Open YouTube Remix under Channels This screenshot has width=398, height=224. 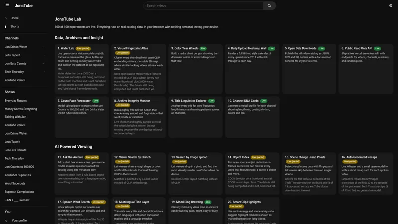(15, 80)
